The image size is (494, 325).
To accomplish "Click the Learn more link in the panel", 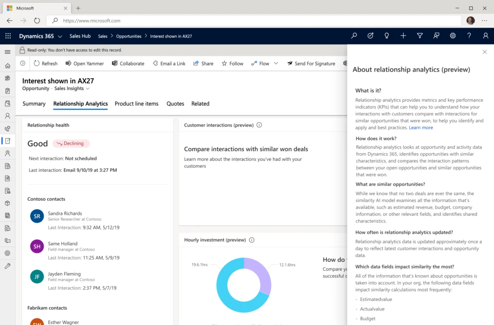I will [x=421, y=127].
